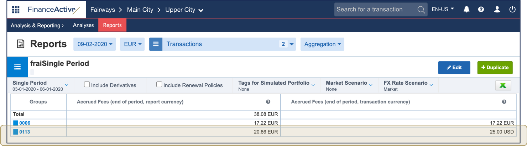This screenshot has height=146, width=527.
Task: Open the 09-02-2020 date dropdown
Action: pyautogui.click(x=95, y=44)
